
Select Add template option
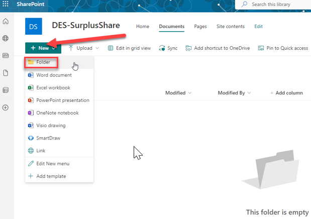(x=59, y=176)
